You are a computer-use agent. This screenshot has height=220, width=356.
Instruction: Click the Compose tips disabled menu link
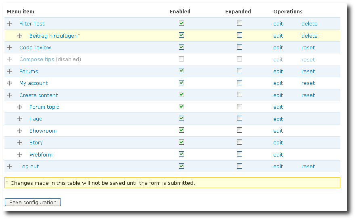click(36, 59)
